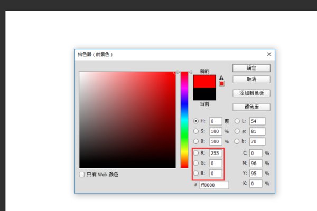Image resolution: width=317 pixels, height=211 pixels.
Task: Click the current black color swatch
Action: click(204, 94)
